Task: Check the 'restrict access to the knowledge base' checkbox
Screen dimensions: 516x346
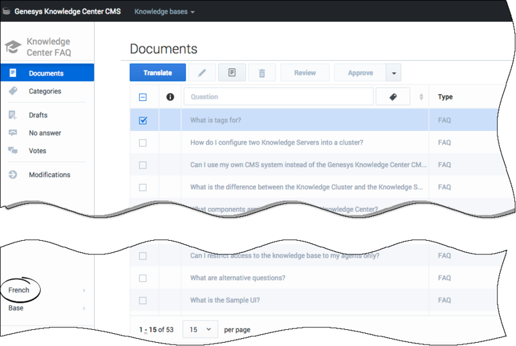Action: (x=143, y=256)
